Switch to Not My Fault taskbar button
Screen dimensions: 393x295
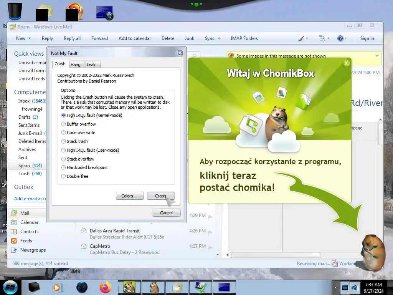[x=224, y=287]
